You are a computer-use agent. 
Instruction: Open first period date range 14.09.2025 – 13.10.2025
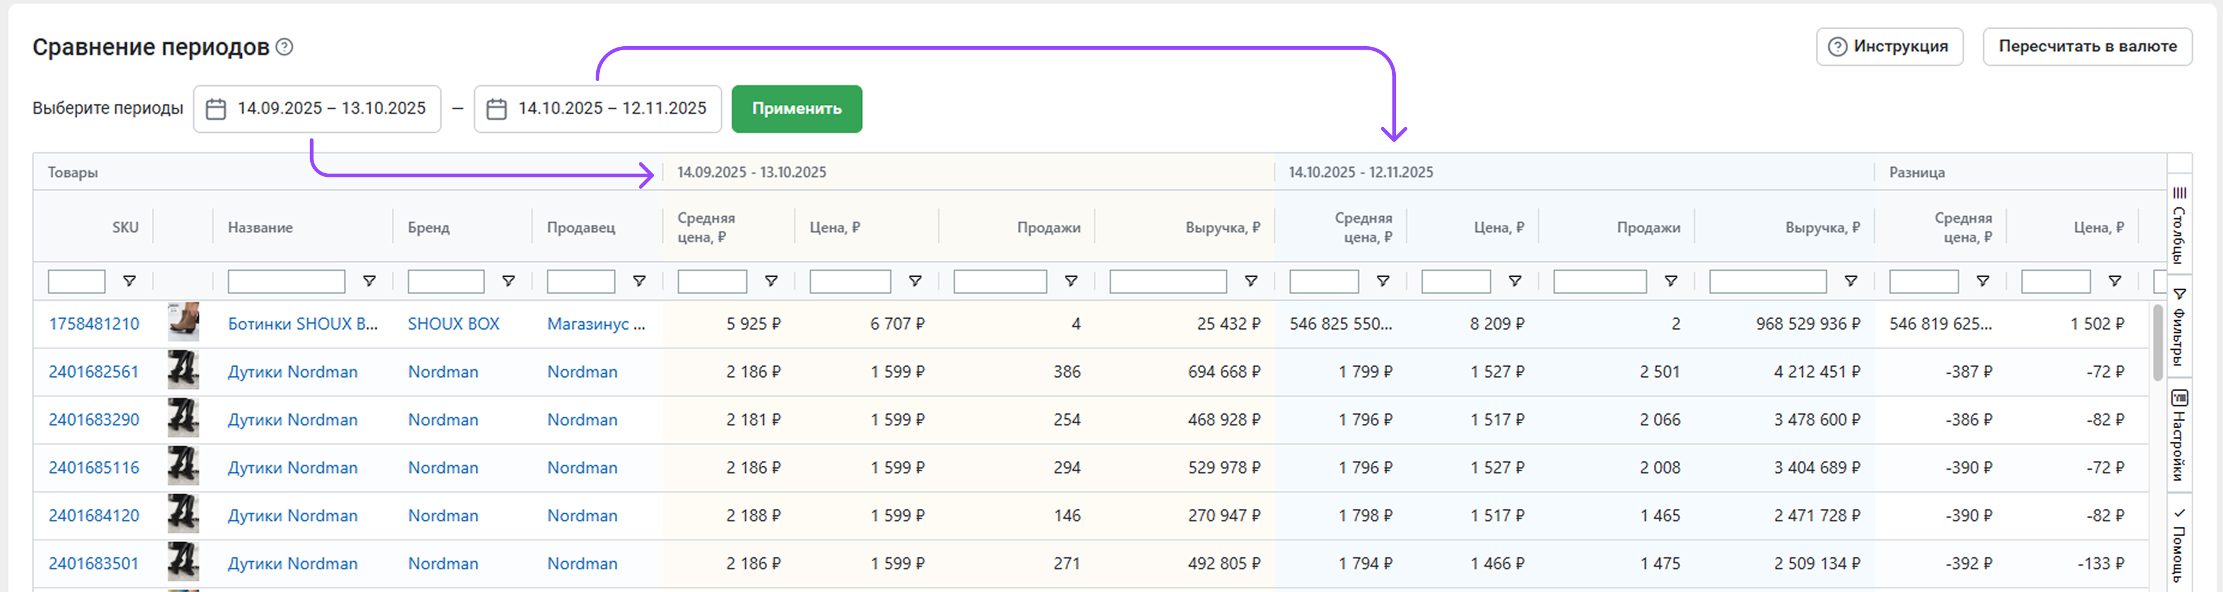point(331,108)
